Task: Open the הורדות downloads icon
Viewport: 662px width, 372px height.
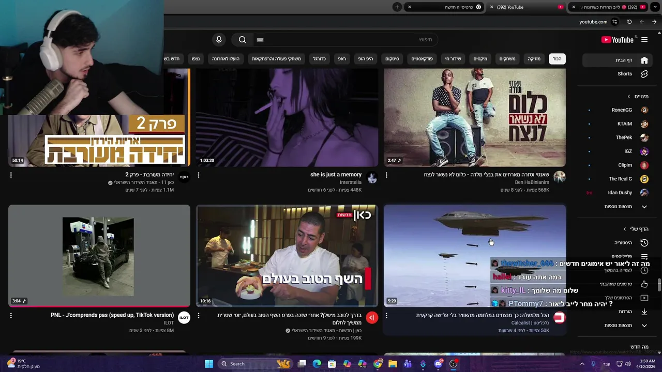Action: pos(644,312)
